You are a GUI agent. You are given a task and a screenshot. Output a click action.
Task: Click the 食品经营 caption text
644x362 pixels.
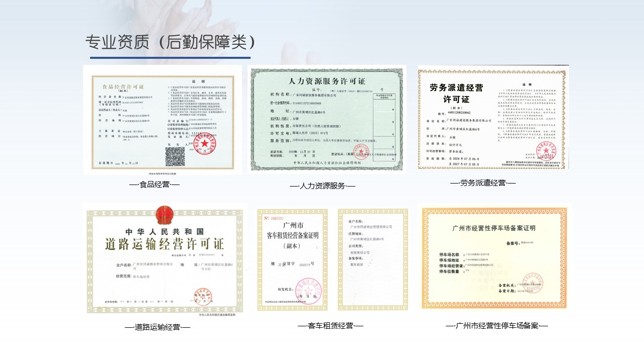click(154, 185)
